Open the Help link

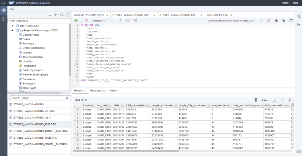[296, 3]
